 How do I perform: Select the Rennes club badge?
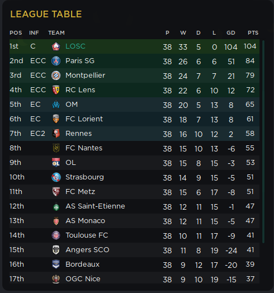[x=56, y=134]
